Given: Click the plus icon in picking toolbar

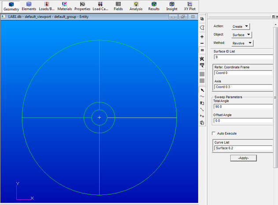Looking at the screenshot, I should pos(202,37).
